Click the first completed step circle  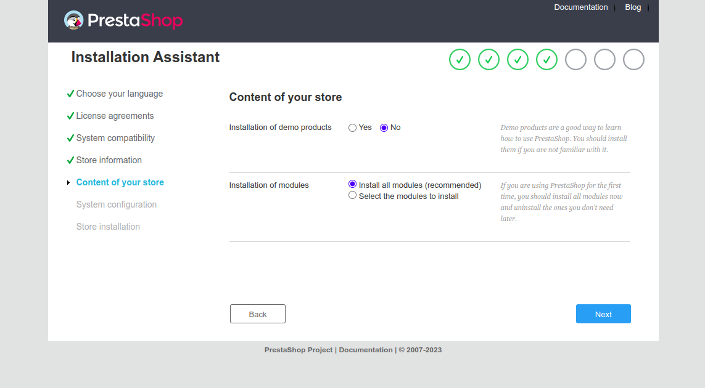coord(460,60)
